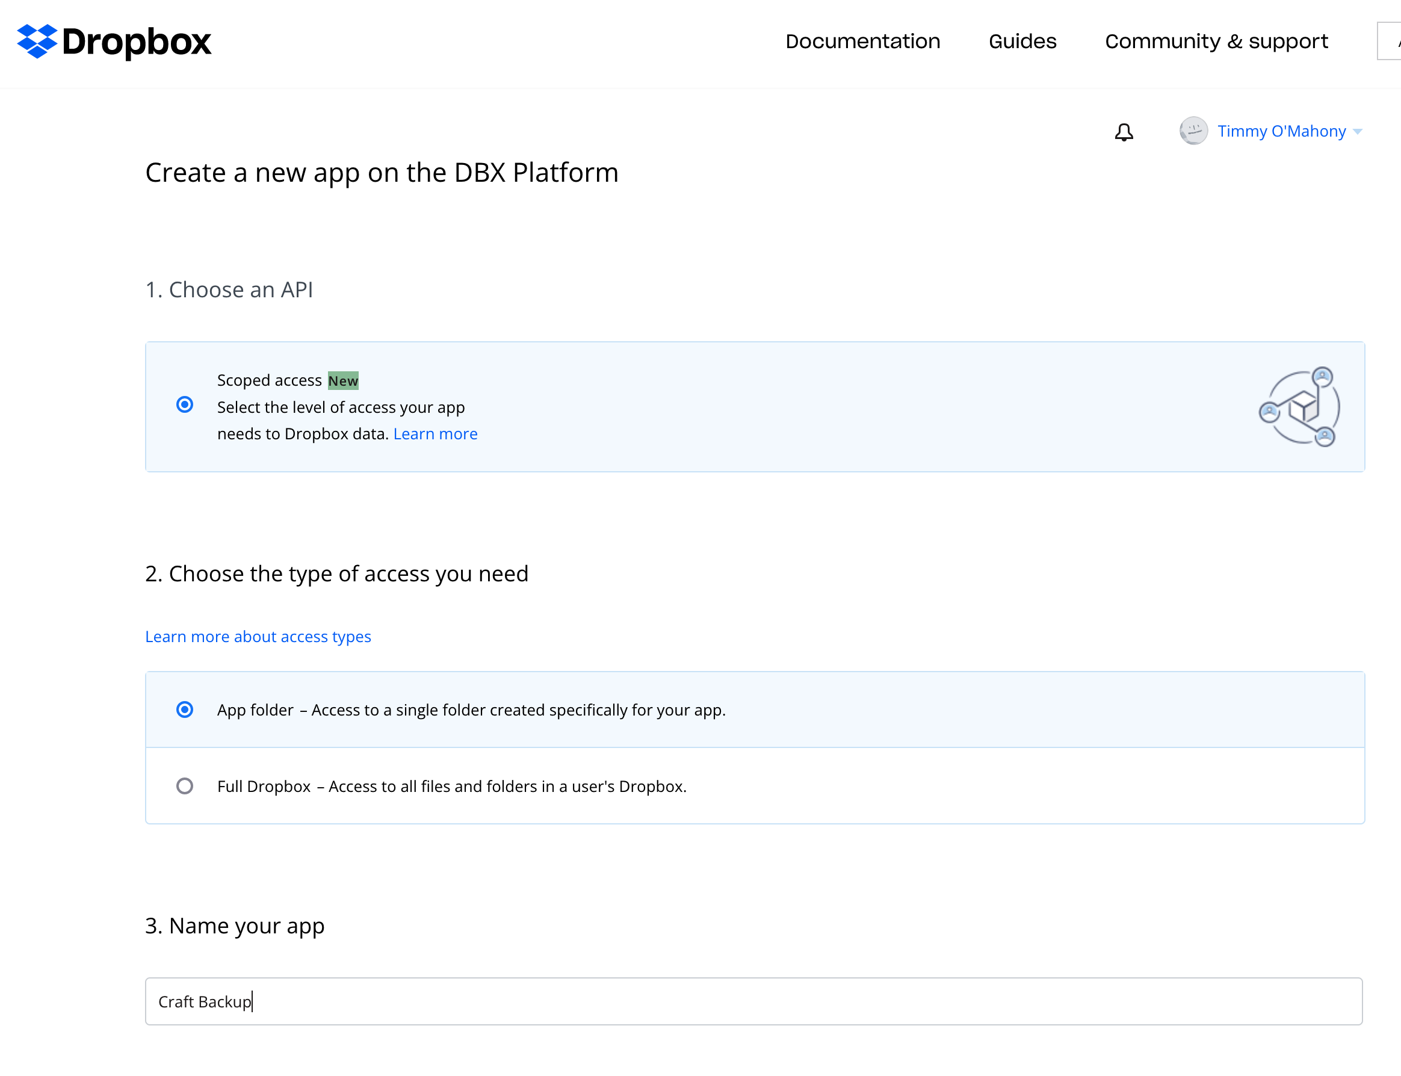This screenshot has height=1076, width=1401.
Task: Click the Timmy O'Mahony account name
Action: [1281, 131]
